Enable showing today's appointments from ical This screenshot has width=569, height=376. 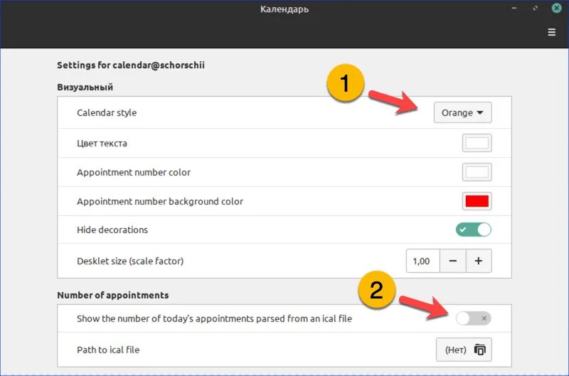[474, 318]
